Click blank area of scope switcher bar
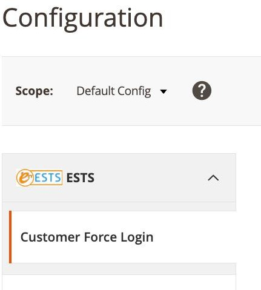 coord(236,91)
